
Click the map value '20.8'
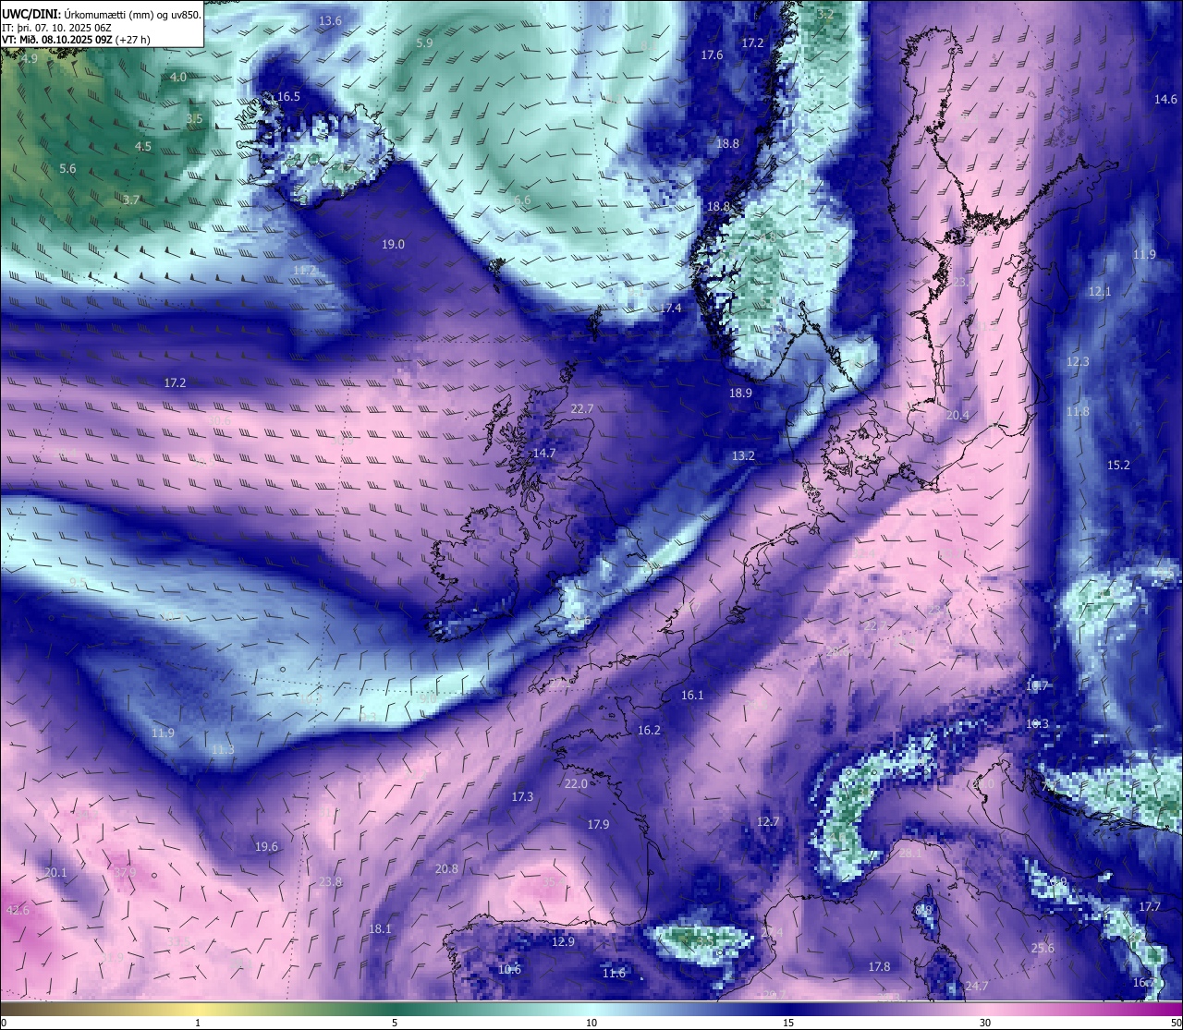pos(446,868)
